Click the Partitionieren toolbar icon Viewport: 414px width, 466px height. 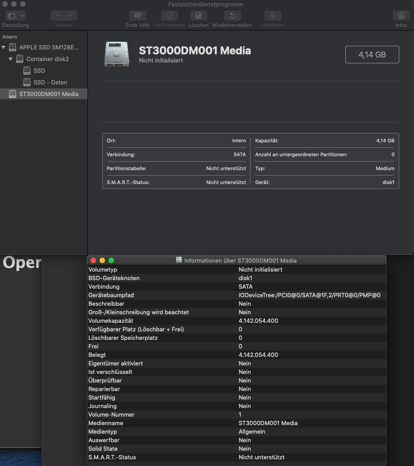[x=169, y=16]
